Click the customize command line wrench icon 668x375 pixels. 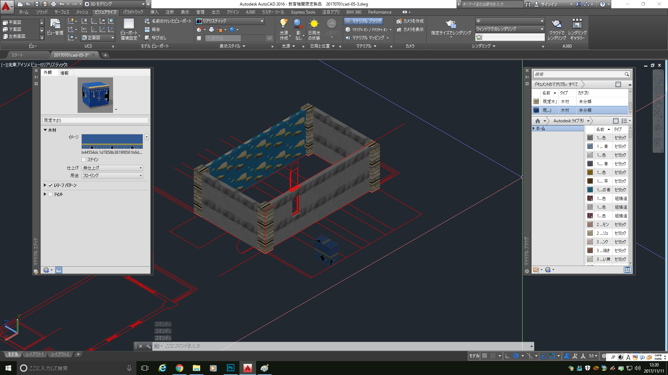149,346
